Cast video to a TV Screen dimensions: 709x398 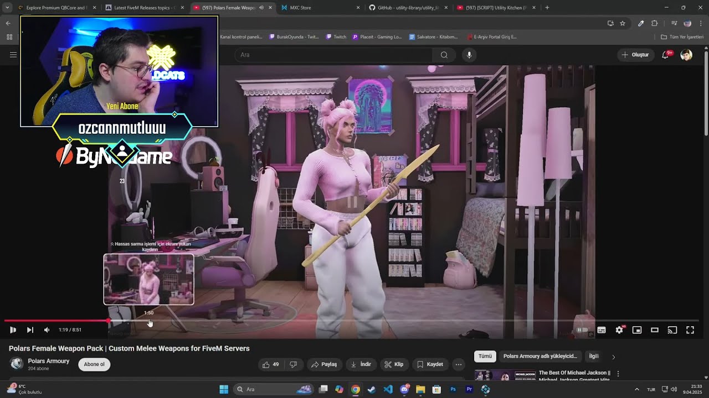[x=672, y=330]
